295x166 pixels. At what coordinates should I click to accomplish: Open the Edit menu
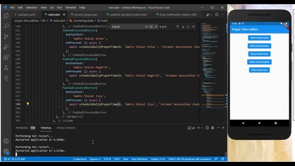click(20, 7)
